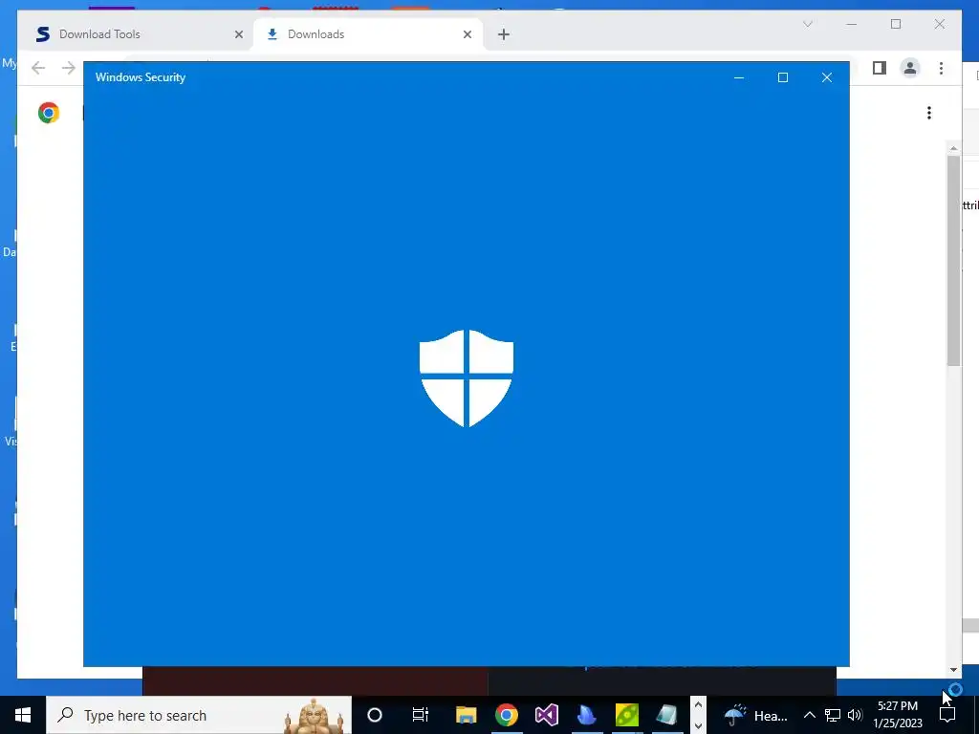Open File Explorer from taskbar
Image resolution: width=979 pixels, height=734 pixels.
(466, 715)
